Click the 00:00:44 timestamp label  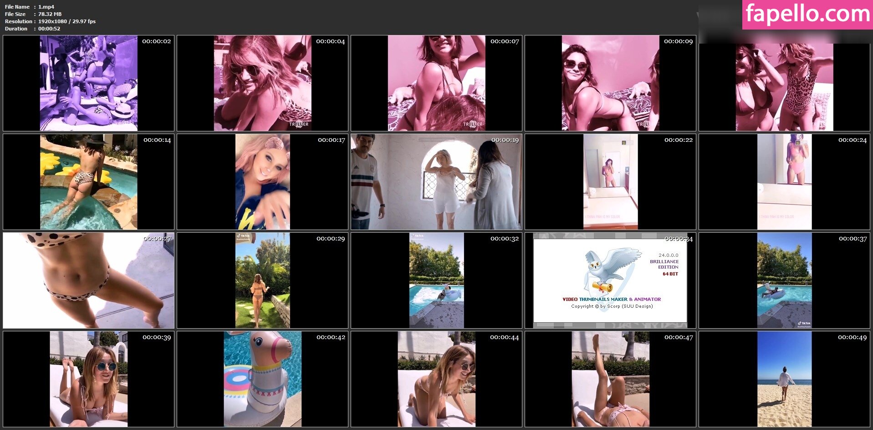[504, 337]
